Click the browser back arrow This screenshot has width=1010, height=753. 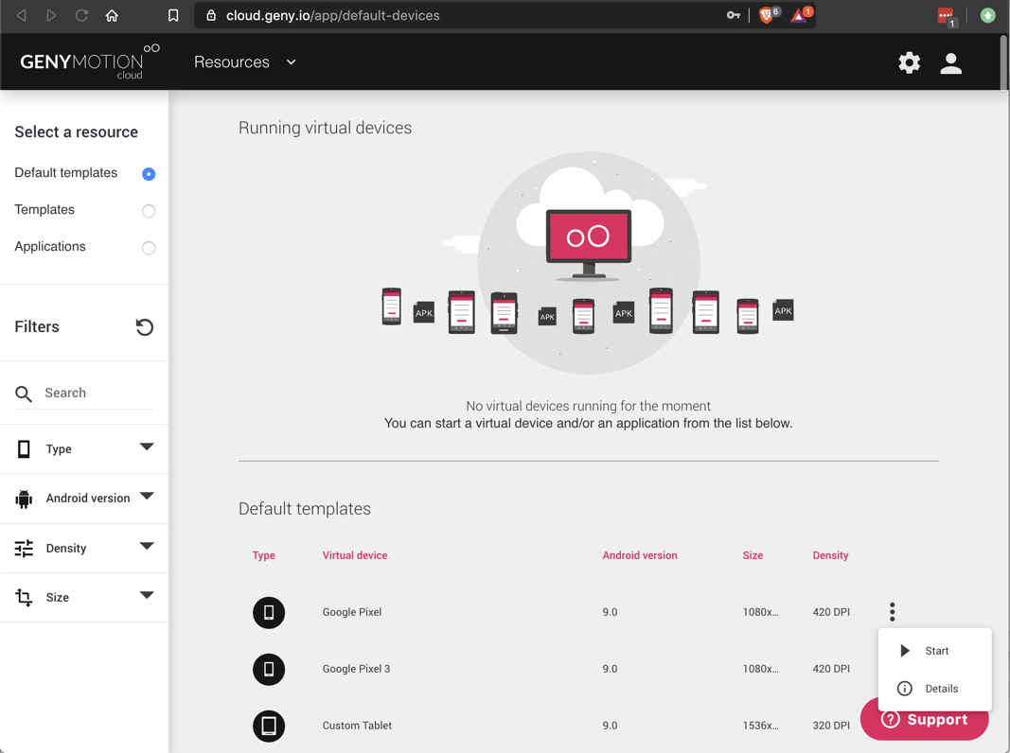click(x=21, y=15)
